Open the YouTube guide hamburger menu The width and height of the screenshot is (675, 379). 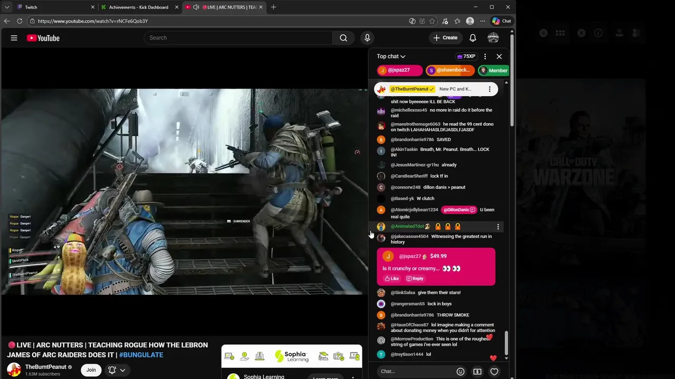point(14,38)
